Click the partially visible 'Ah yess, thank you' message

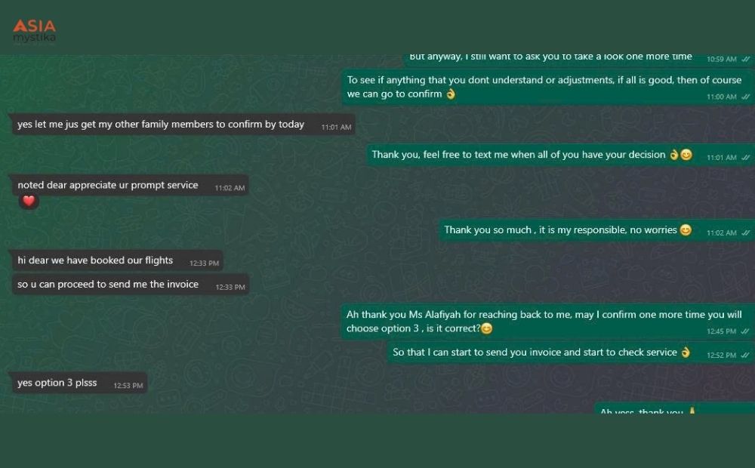point(674,408)
